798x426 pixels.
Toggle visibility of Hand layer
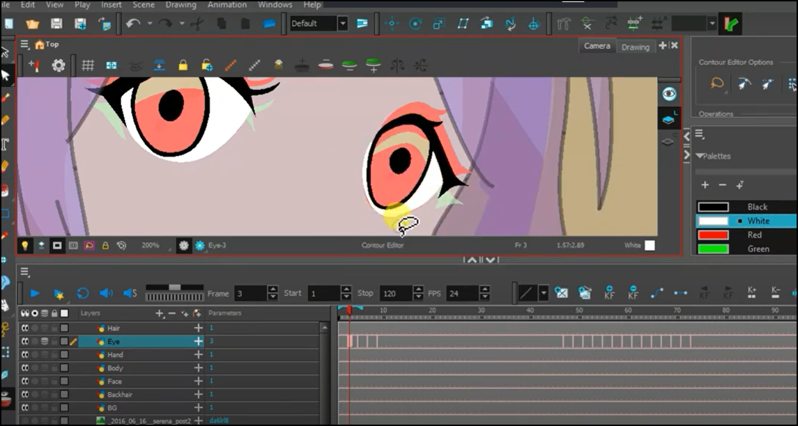(x=24, y=355)
